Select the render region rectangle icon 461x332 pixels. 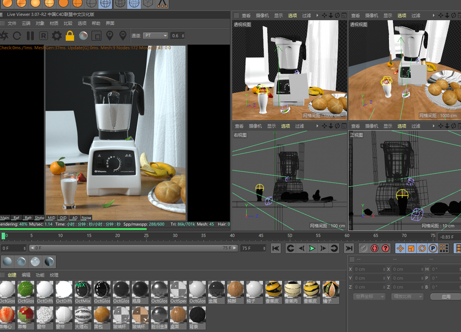coord(97,36)
